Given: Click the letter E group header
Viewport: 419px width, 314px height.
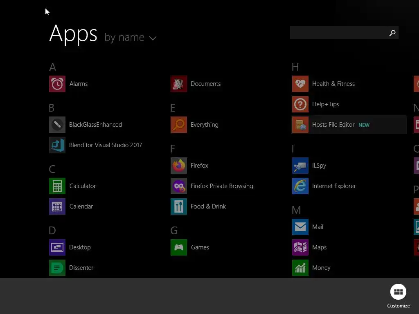Looking at the screenshot, I should [173, 108].
